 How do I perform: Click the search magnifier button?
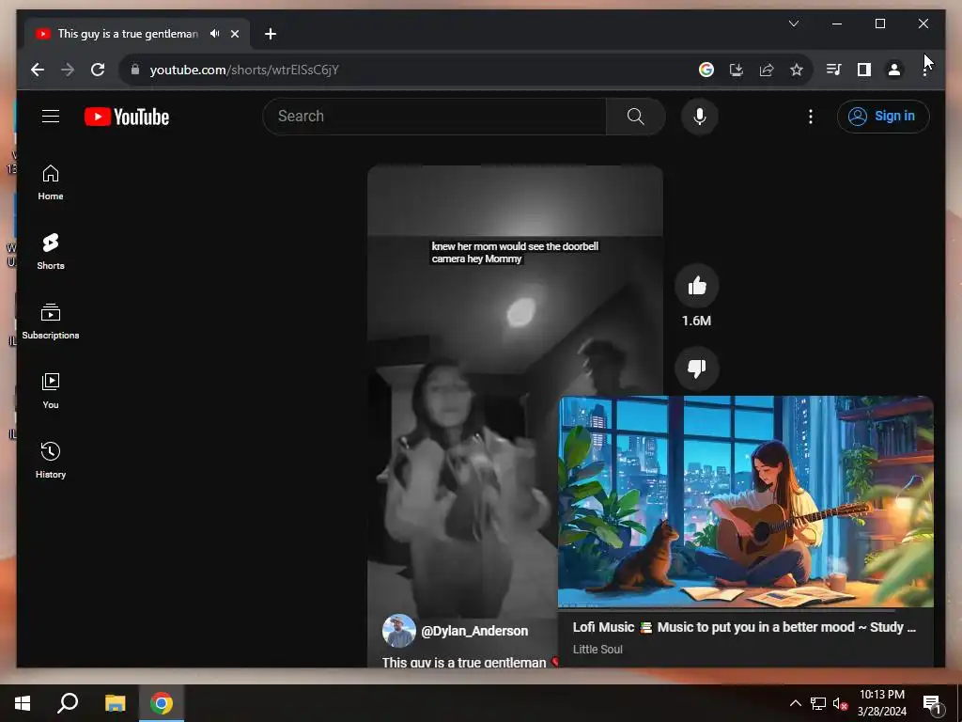tap(636, 116)
